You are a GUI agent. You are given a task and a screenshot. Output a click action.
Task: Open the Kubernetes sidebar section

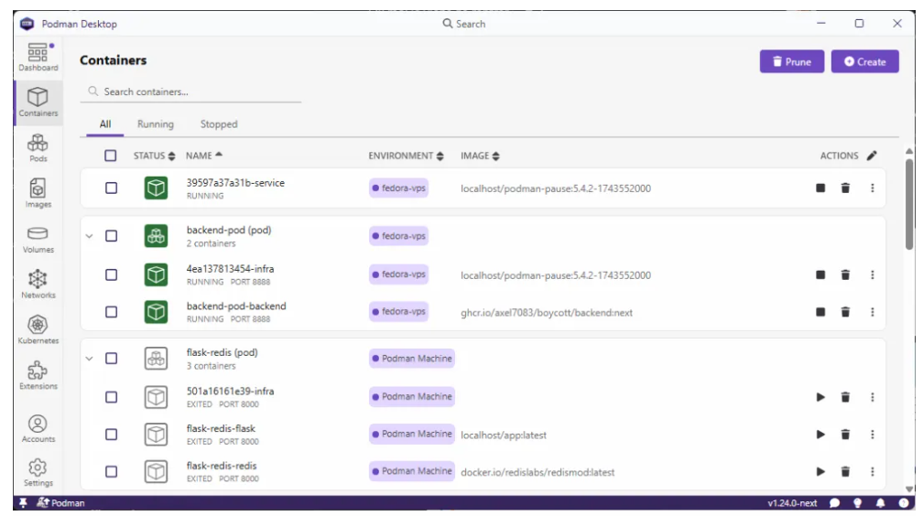click(38, 330)
